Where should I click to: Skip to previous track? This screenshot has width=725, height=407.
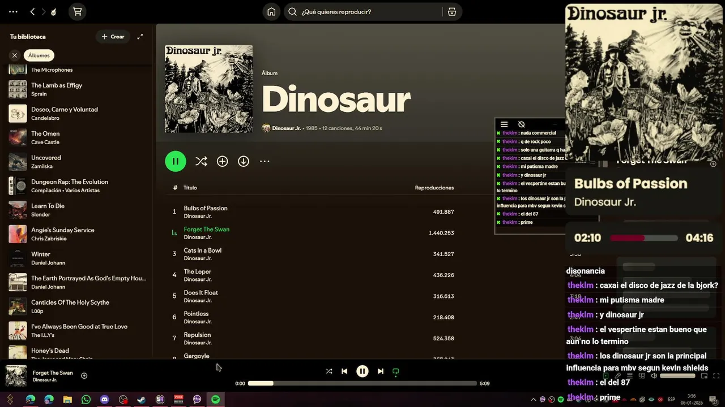(344, 371)
